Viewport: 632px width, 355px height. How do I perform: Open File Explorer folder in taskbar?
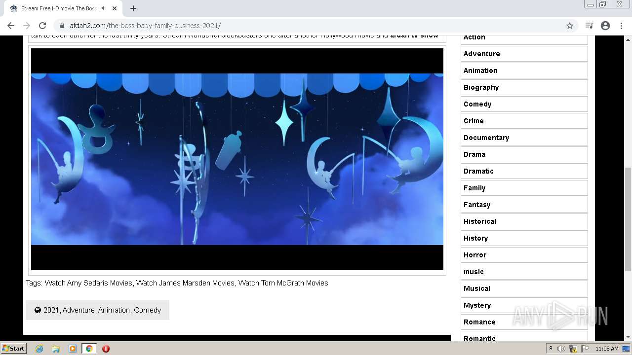(56, 349)
